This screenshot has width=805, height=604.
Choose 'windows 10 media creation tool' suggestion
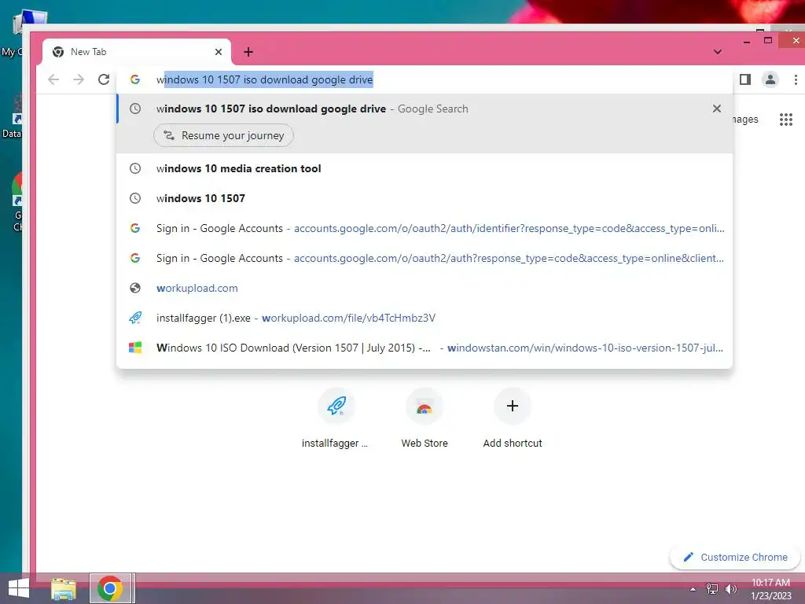click(x=424, y=168)
